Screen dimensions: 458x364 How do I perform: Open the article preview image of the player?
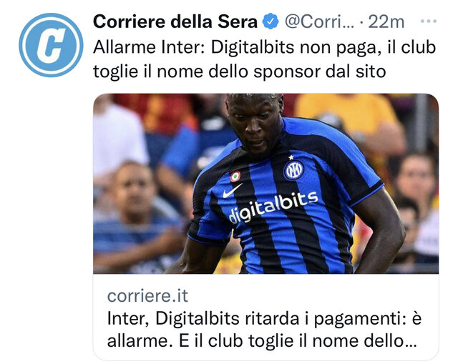click(265, 184)
